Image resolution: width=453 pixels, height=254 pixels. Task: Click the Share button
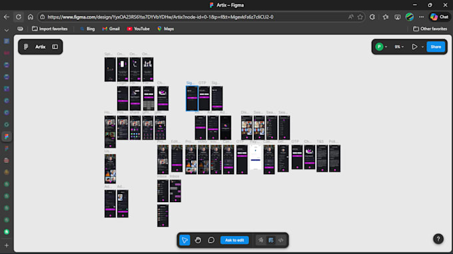[436, 47]
